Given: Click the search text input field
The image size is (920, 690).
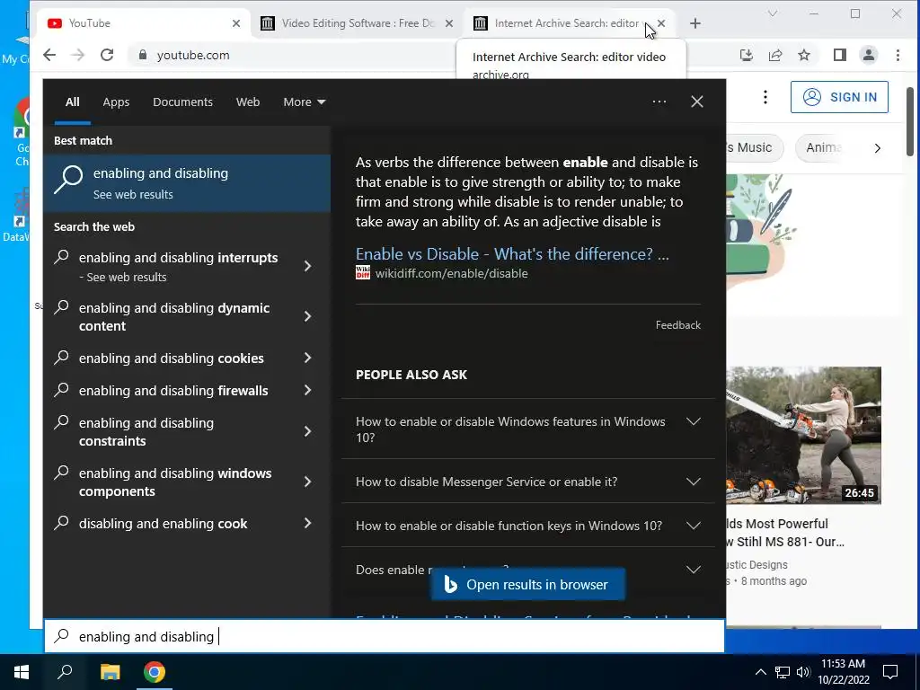Looking at the screenshot, I should 385,636.
